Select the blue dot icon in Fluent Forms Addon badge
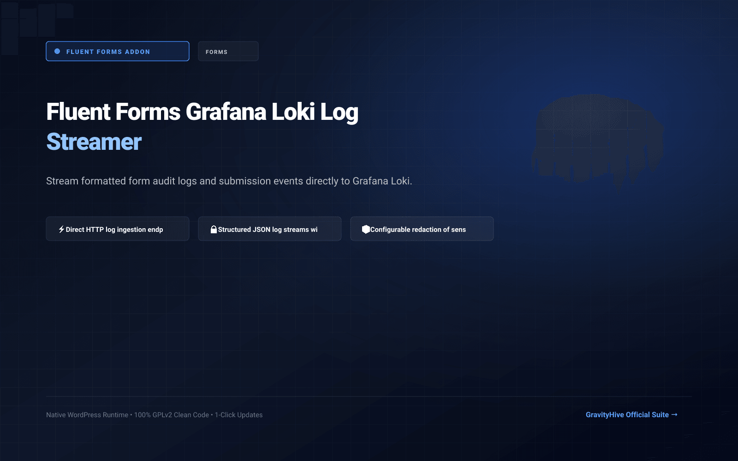This screenshot has width=738, height=461. 57,51
